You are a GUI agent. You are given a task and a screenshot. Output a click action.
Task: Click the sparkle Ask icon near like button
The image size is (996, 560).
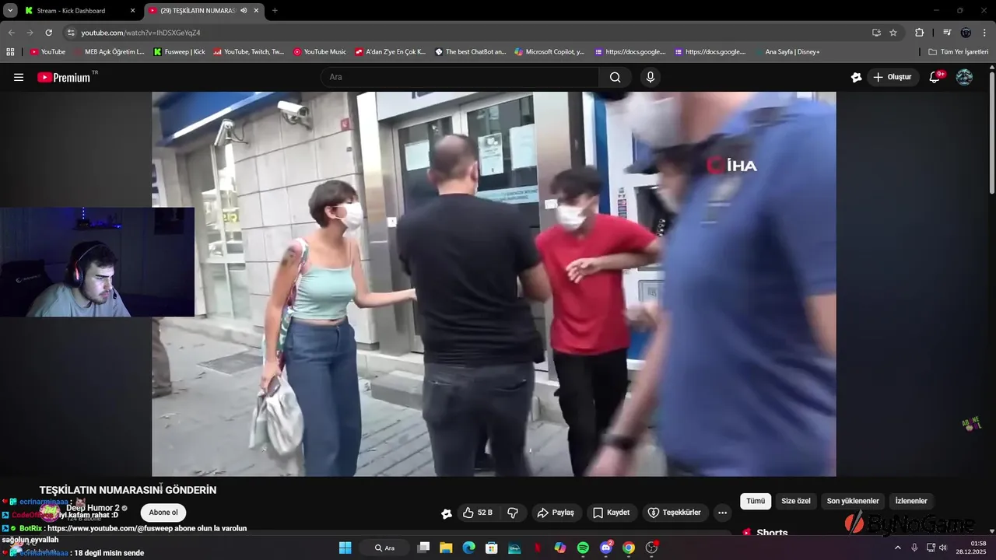447,513
